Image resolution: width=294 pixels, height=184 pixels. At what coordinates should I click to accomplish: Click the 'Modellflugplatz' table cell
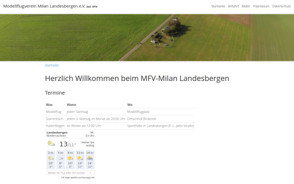coord(138,112)
